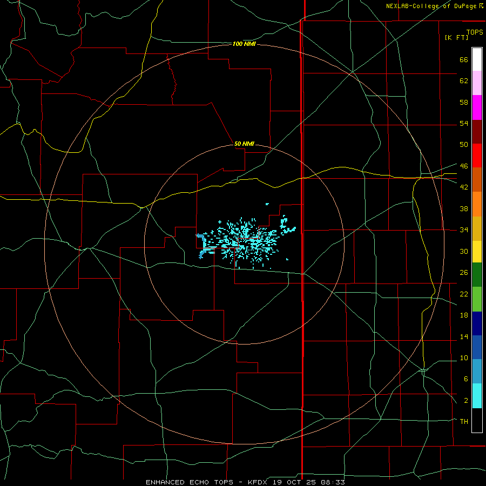Click the 2 legend value
Screen dimensions: 486x486
[466, 401]
